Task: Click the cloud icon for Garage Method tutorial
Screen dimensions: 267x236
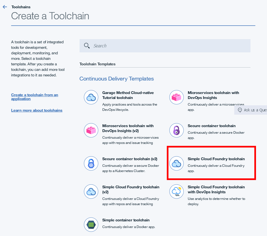Action: pyautogui.click(x=91, y=97)
